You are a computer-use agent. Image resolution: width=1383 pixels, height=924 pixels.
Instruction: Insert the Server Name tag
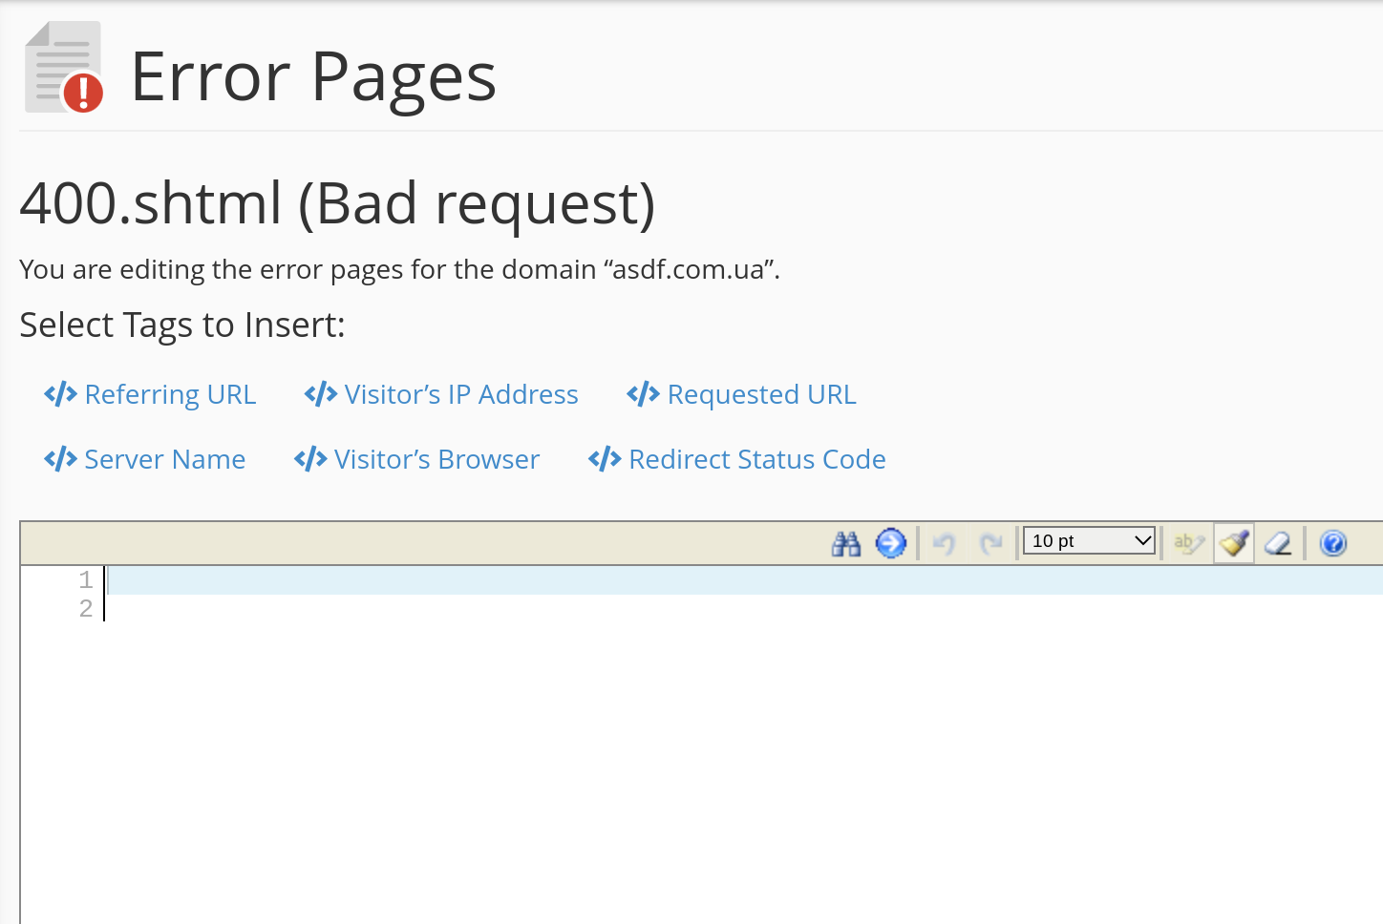tap(145, 459)
